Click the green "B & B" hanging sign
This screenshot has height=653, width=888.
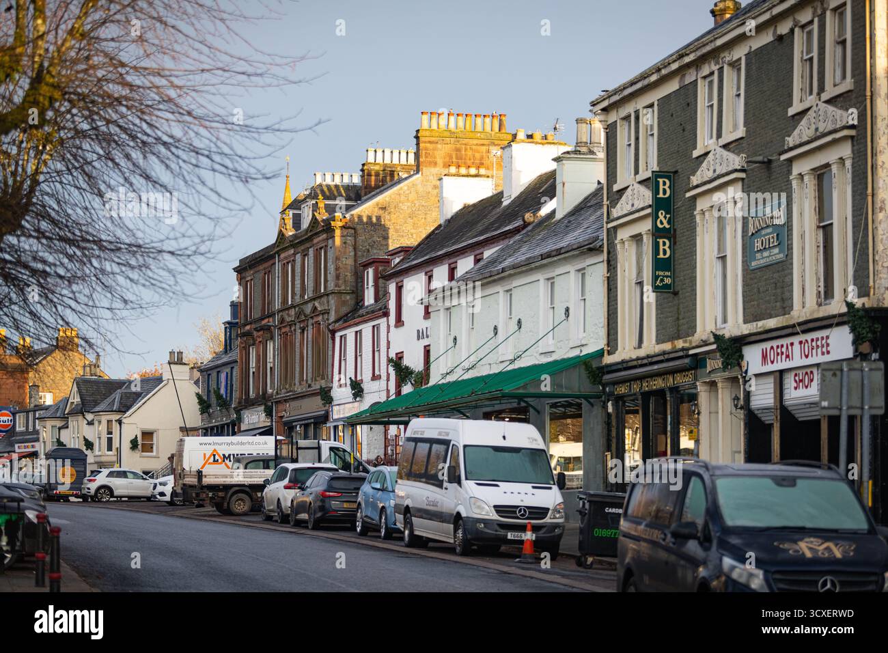tap(662, 232)
